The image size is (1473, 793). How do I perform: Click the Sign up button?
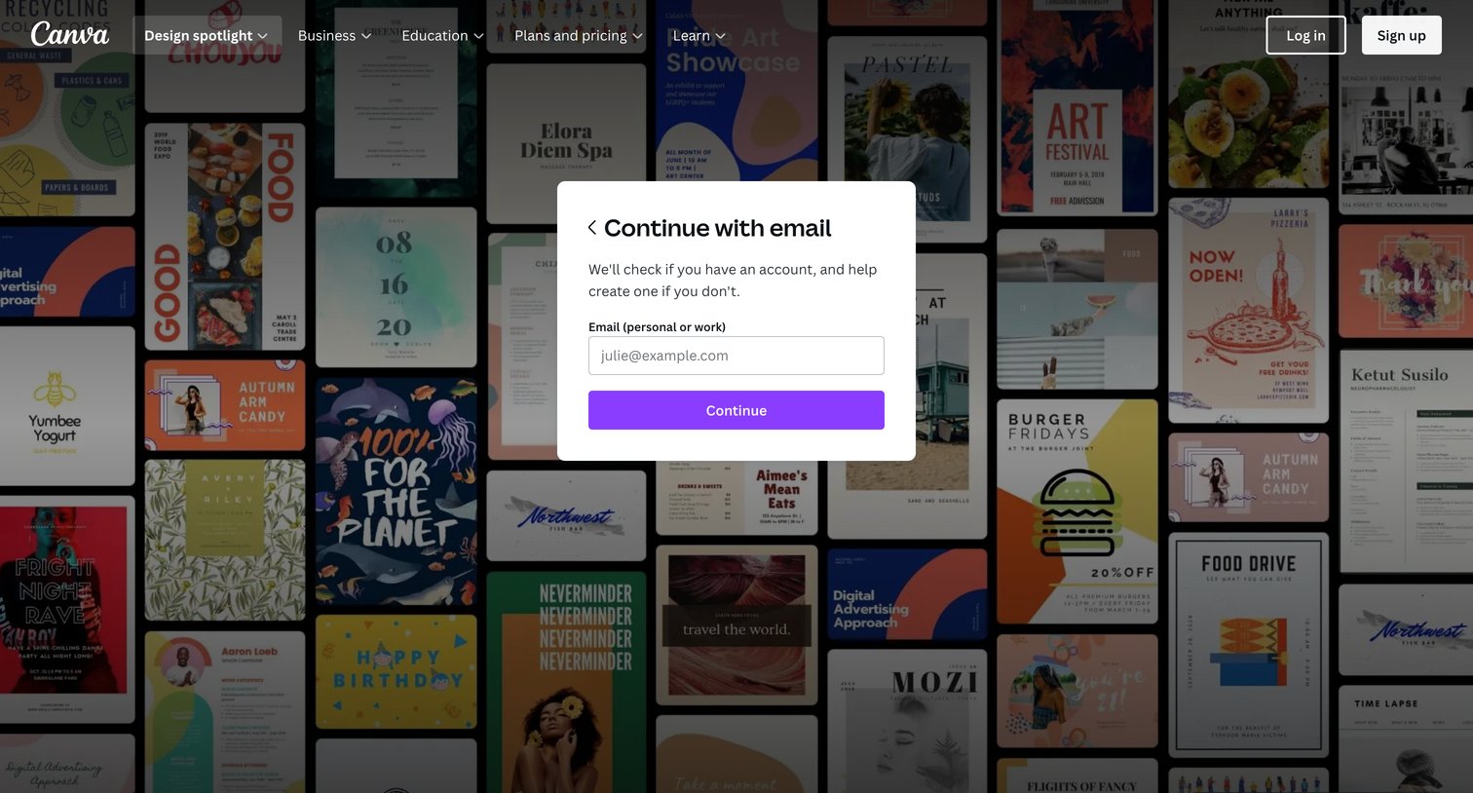coord(1401,35)
